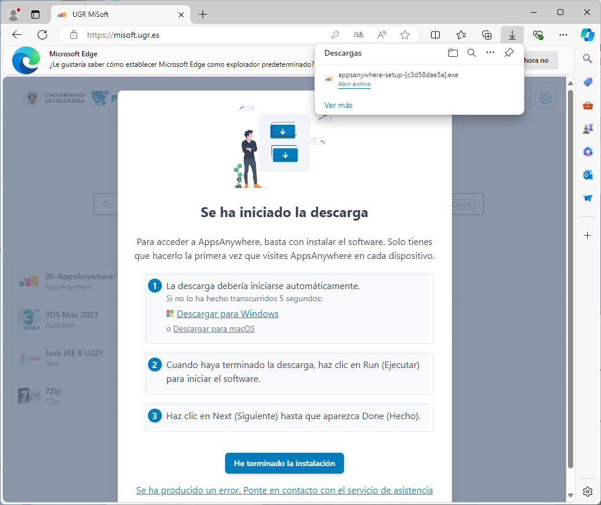The width and height of the screenshot is (601, 505).
Task: Open sidebar settings gear
Action: pos(588,492)
